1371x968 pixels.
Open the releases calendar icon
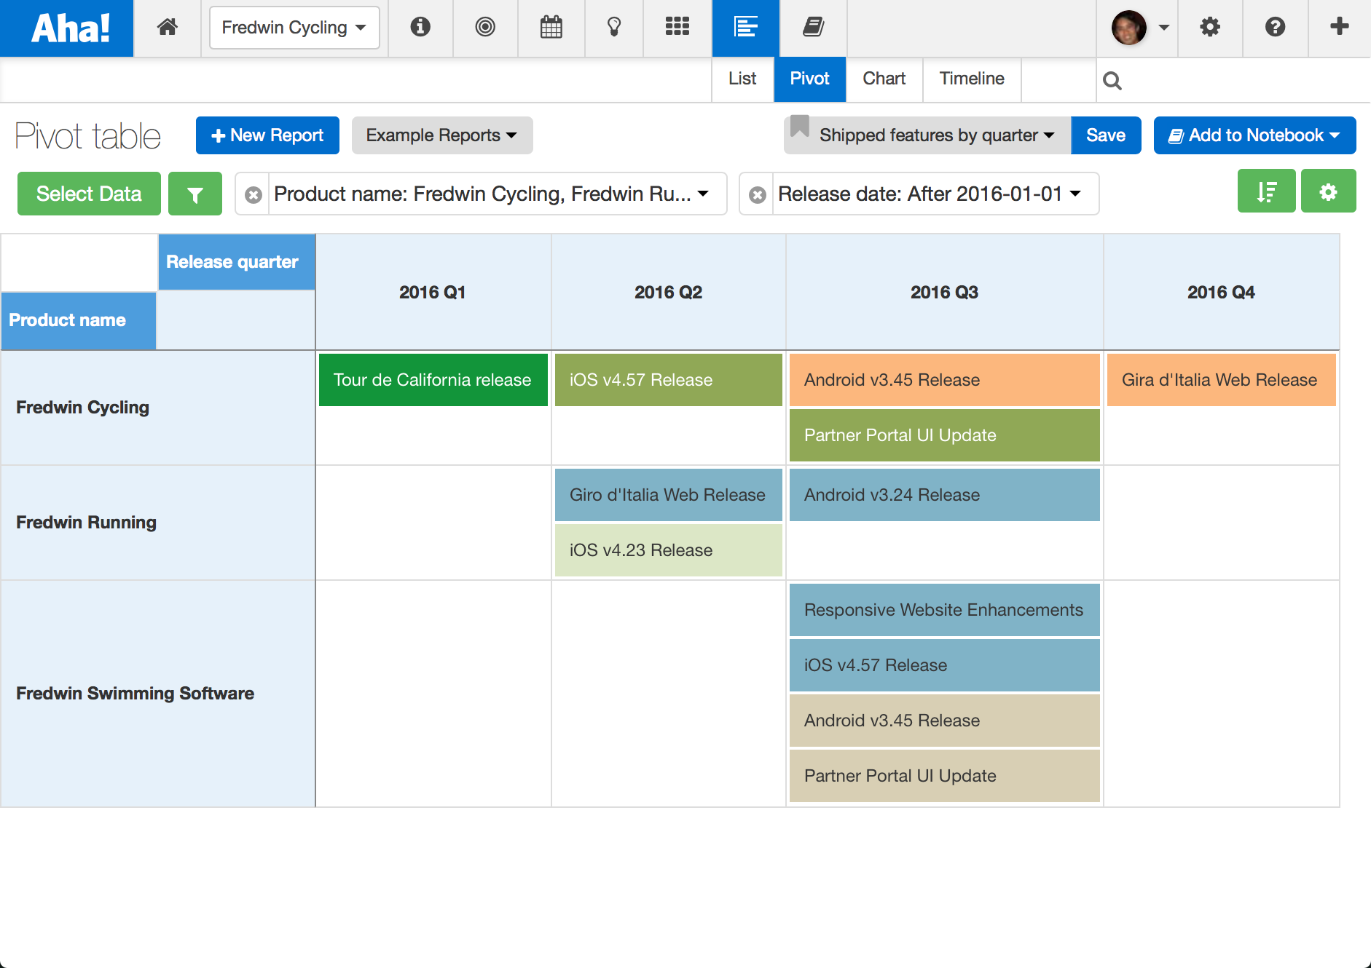(x=551, y=28)
